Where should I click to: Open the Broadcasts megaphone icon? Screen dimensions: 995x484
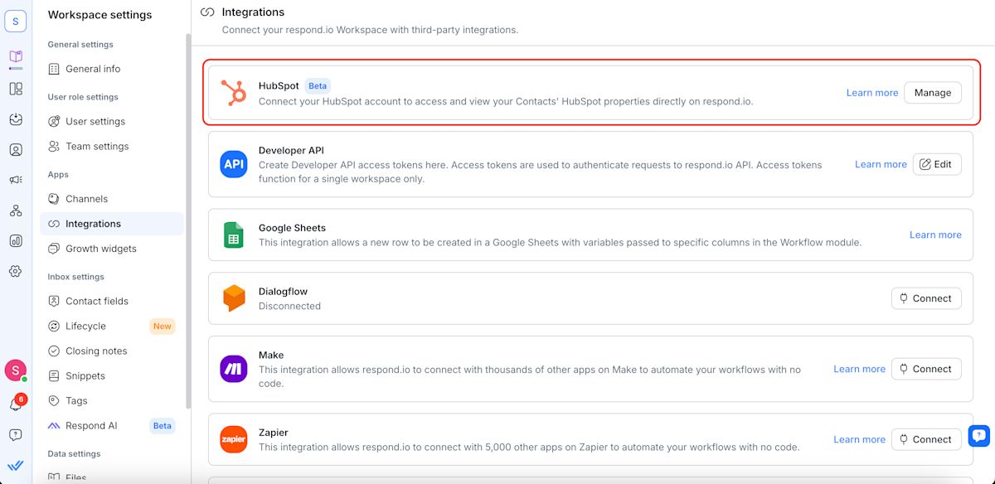pos(16,180)
